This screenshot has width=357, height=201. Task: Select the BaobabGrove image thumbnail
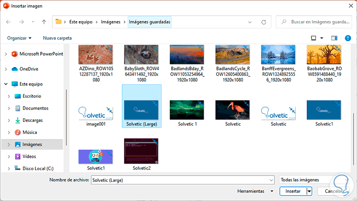(324, 55)
